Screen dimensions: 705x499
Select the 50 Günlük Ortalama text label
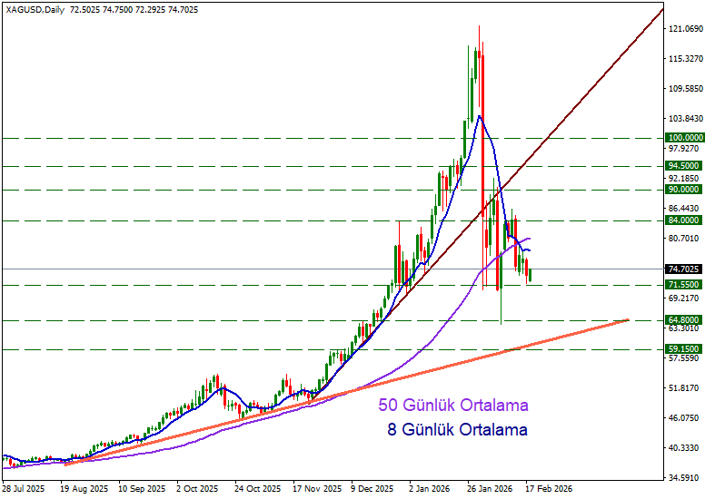[453, 405]
